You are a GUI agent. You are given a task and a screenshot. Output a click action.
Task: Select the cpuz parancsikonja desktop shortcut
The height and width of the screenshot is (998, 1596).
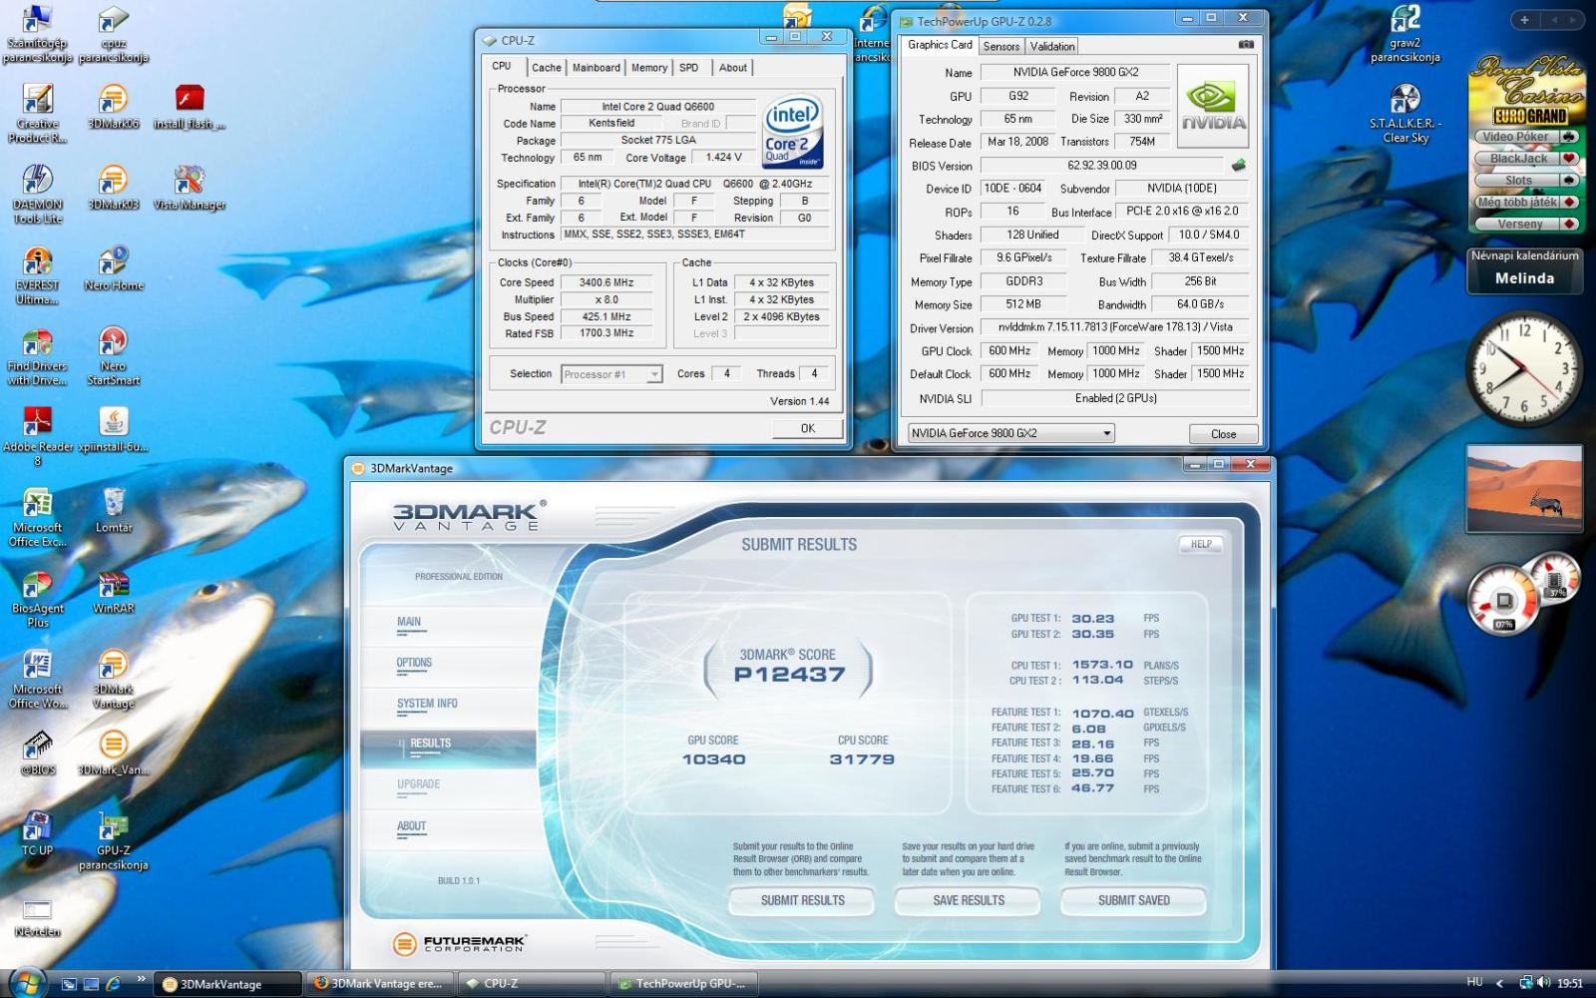click(x=113, y=33)
